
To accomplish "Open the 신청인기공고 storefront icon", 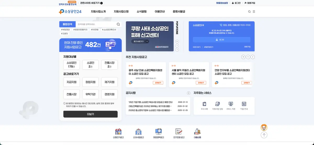I will pos(118,132).
